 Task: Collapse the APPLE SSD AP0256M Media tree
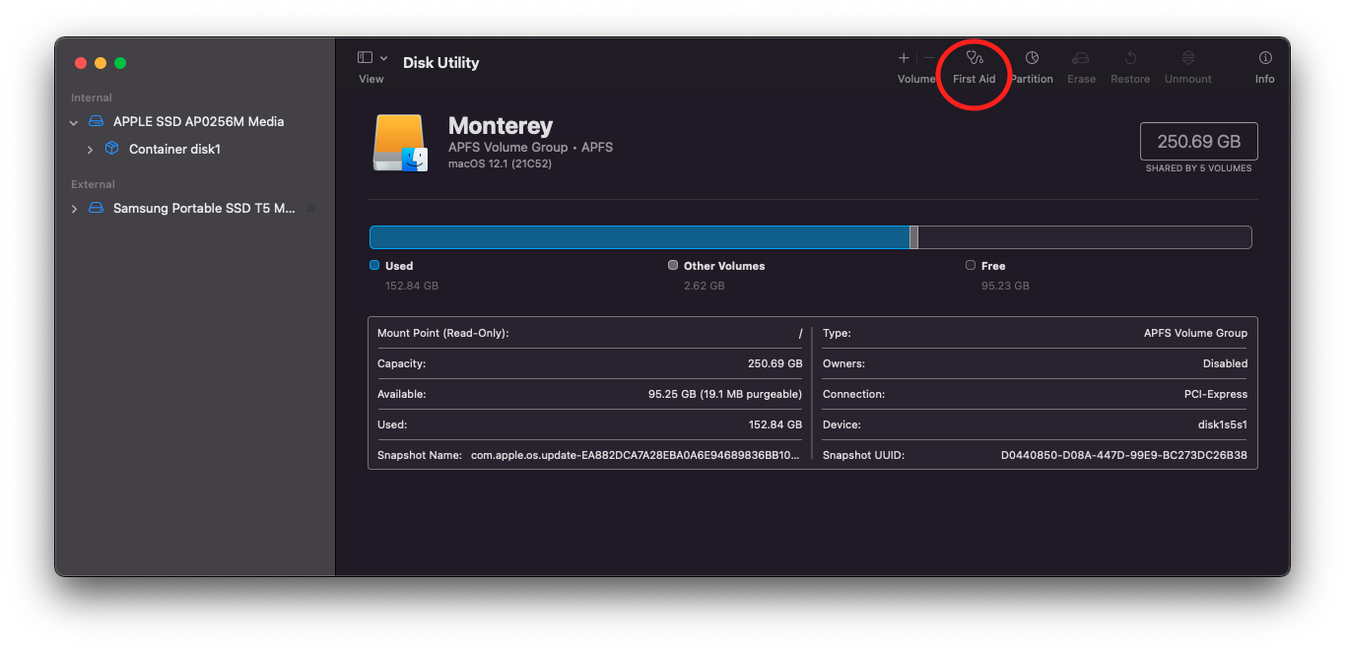74,122
